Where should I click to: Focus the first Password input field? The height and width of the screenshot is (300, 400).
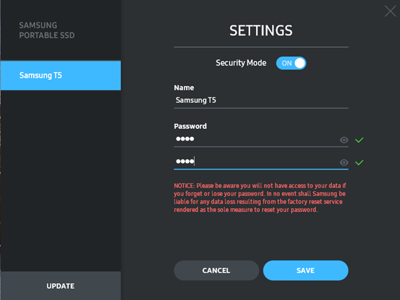[256, 139]
